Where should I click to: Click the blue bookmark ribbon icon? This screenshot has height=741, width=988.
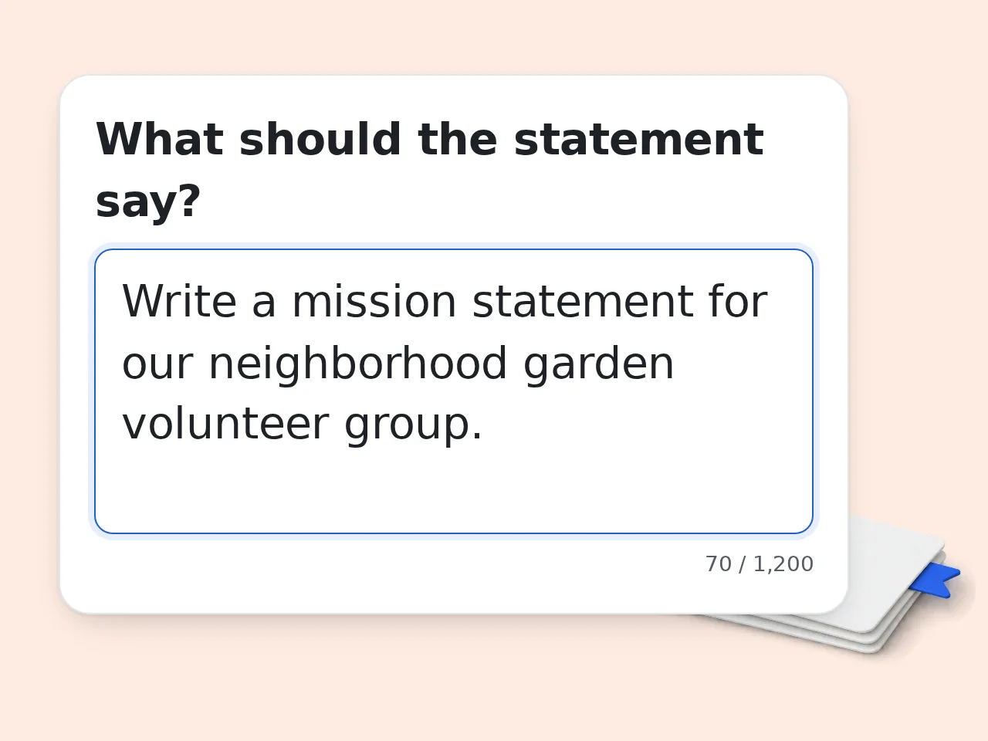[935, 580]
